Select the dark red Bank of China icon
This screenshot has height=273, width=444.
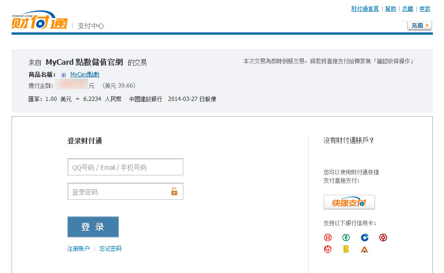point(383,237)
